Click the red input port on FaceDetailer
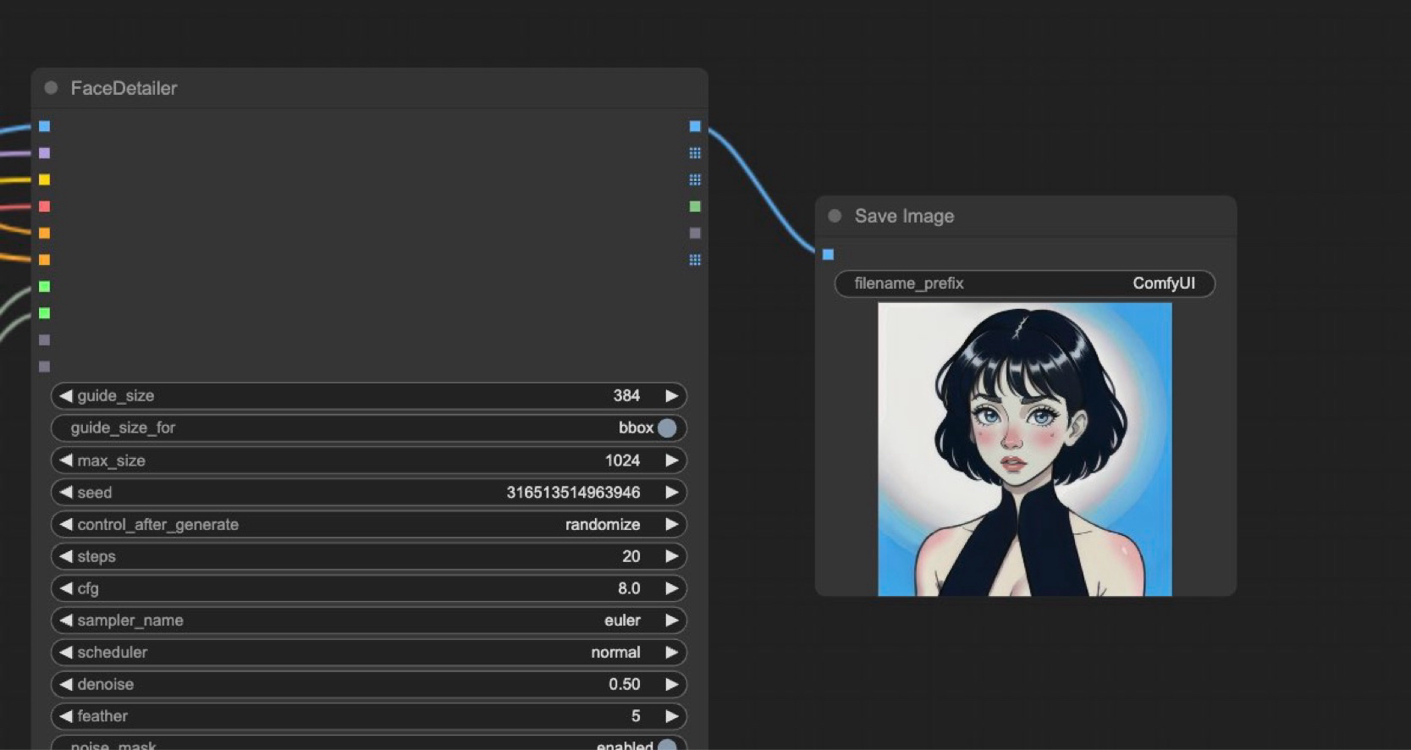Screen dimensions: 1411x750 click(44, 207)
